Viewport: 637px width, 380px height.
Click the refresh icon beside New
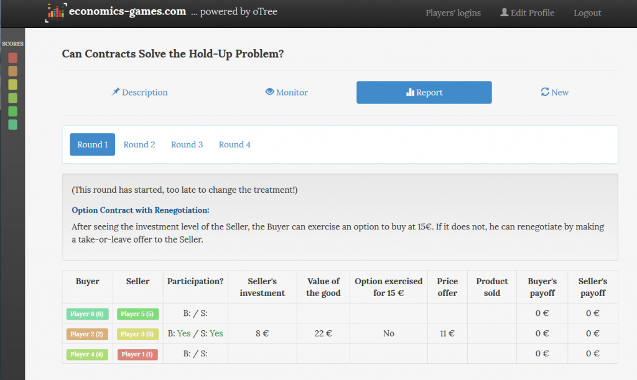(545, 92)
